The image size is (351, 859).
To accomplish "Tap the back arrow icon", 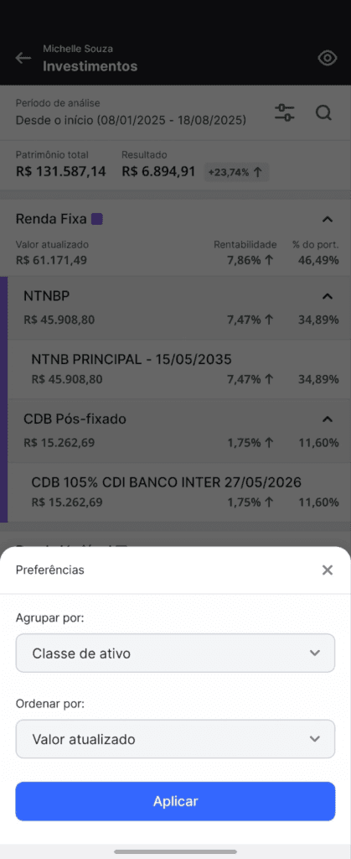I will (23, 58).
